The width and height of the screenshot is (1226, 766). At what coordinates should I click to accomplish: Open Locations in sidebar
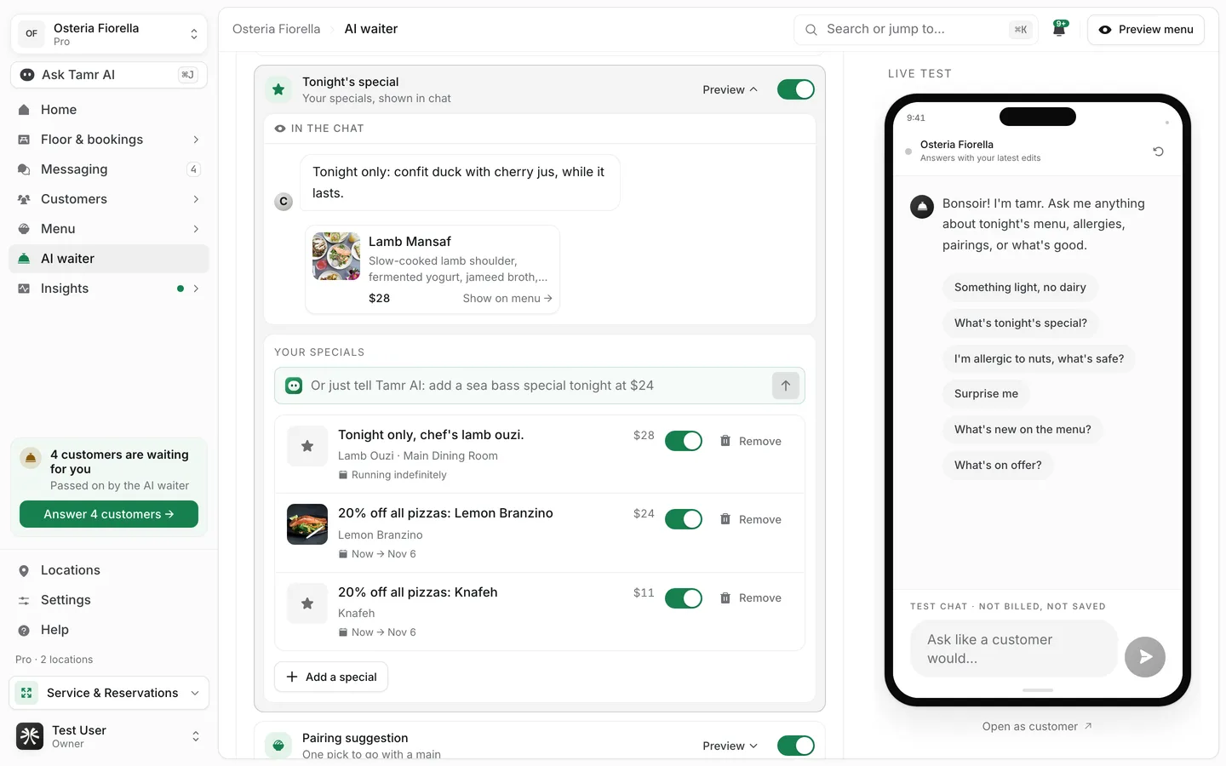tap(109, 570)
